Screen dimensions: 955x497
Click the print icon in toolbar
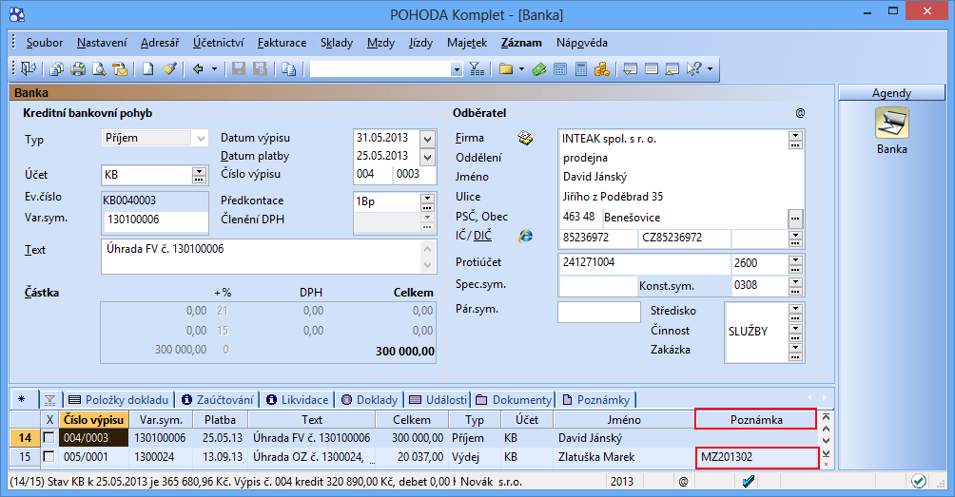pyautogui.click(x=78, y=69)
